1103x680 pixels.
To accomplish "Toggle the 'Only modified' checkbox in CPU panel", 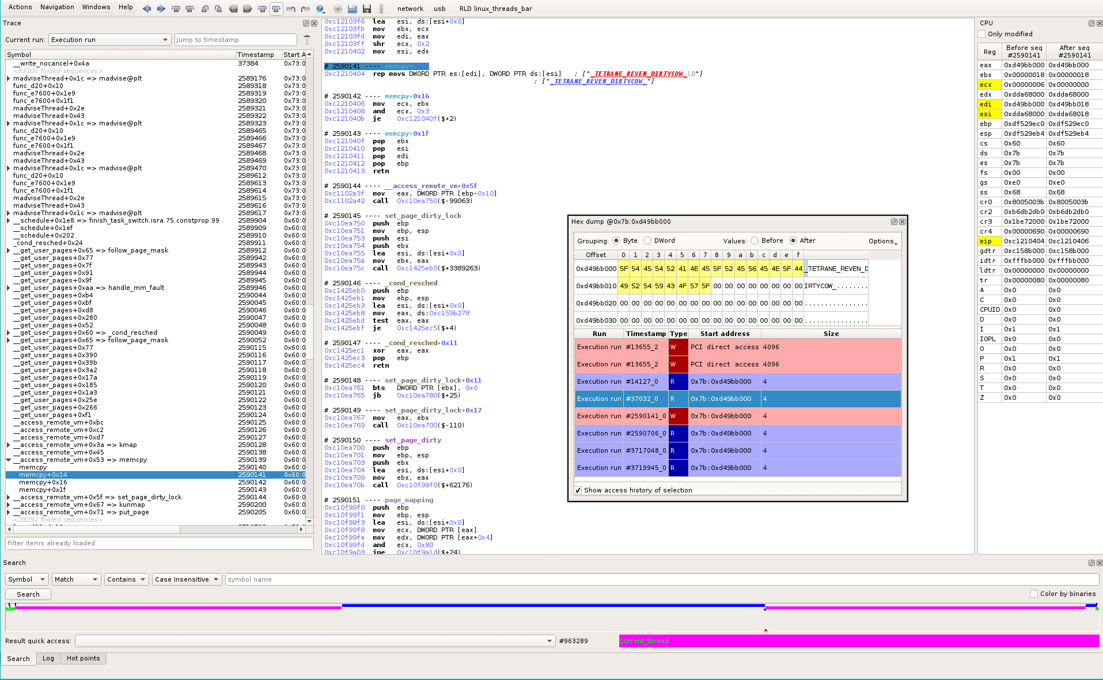I will [981, 34].
